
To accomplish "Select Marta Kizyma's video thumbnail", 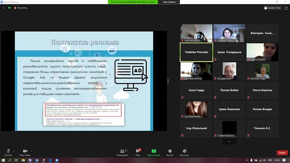I will [262, 52].
